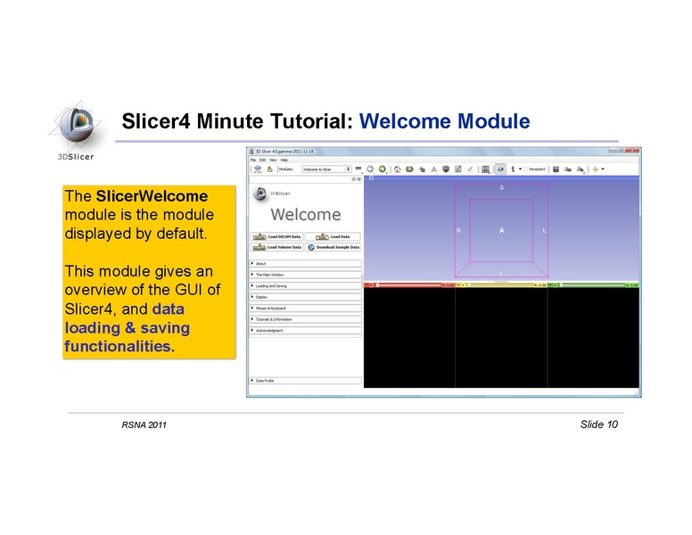
Task: Click the A label in the 3D view cube
Action: [501, 230]
